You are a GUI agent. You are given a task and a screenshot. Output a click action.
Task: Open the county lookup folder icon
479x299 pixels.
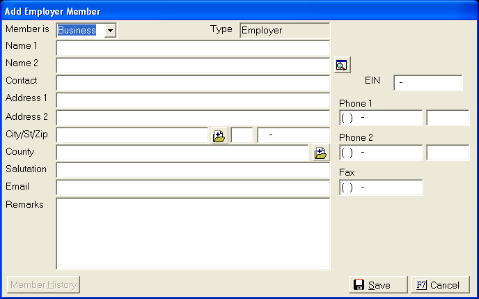pos(320,153)
